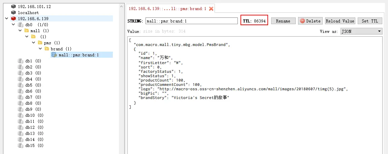
Task: Click the localhost server icon
Action: pyautogui.click(x=13, y=12)
